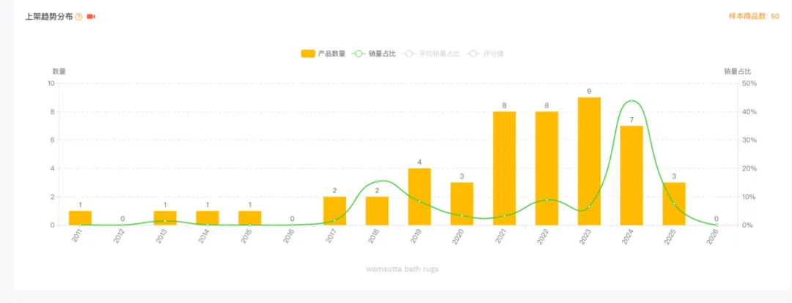Click the grey circle marker of 平均销量占比

pyautogui.click(x=410, y=53)
